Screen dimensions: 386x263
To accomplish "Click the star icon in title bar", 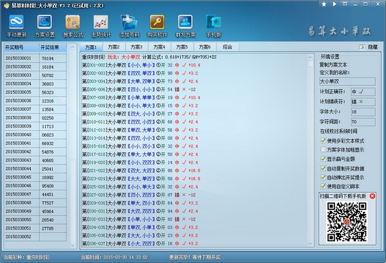I will [x=324, y=4].
